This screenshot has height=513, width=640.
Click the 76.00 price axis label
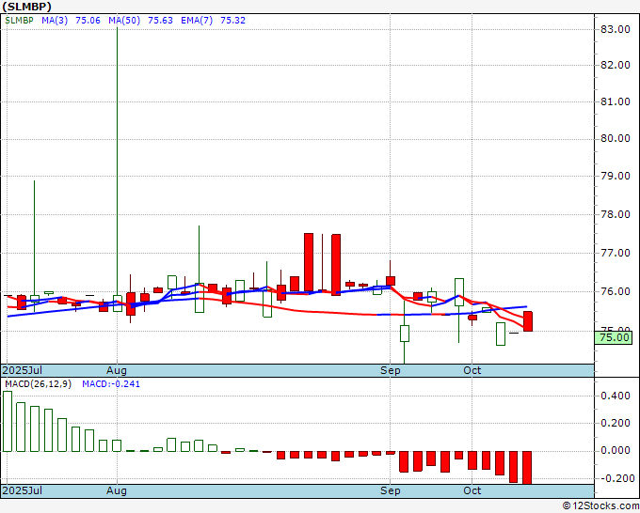click(616, 292)
